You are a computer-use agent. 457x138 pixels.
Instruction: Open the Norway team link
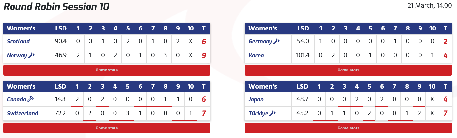17,55
